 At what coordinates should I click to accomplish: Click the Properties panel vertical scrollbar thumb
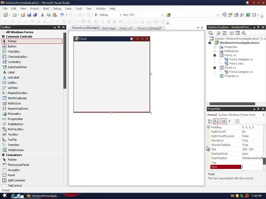coord(264,161)
